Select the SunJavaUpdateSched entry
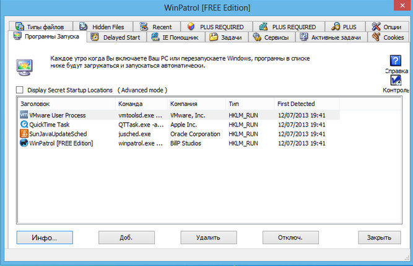This screenshot has height=266, width=413. click(179, 134)
